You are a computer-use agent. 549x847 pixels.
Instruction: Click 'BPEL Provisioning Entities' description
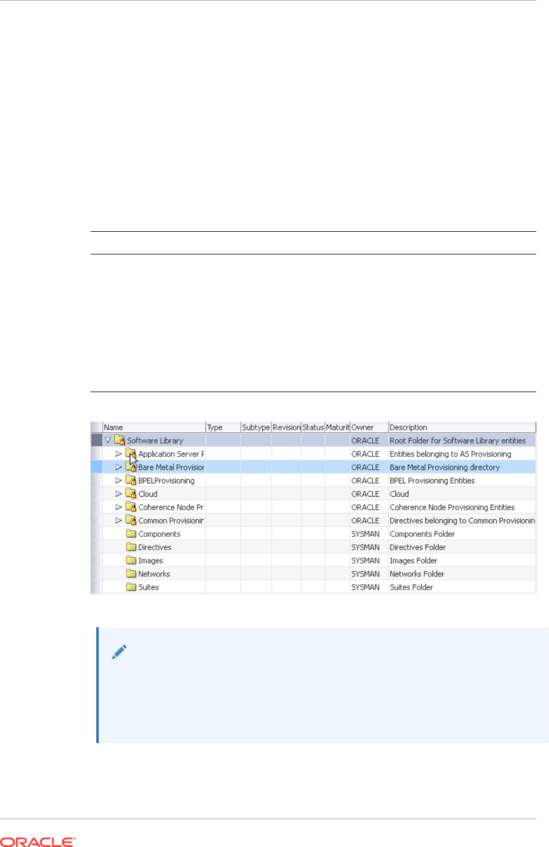click(x=432, y=481)
